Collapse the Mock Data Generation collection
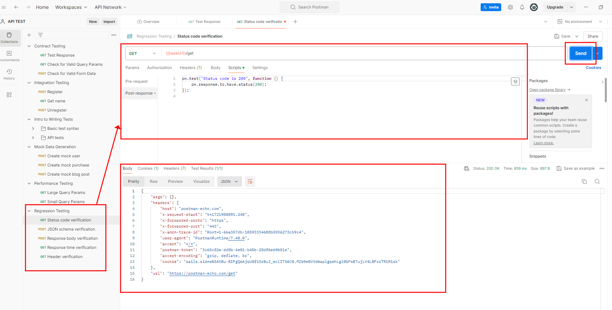 [x=29, y=147]
